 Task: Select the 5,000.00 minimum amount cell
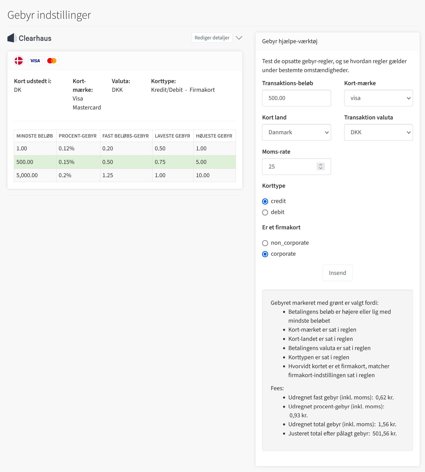35,175
